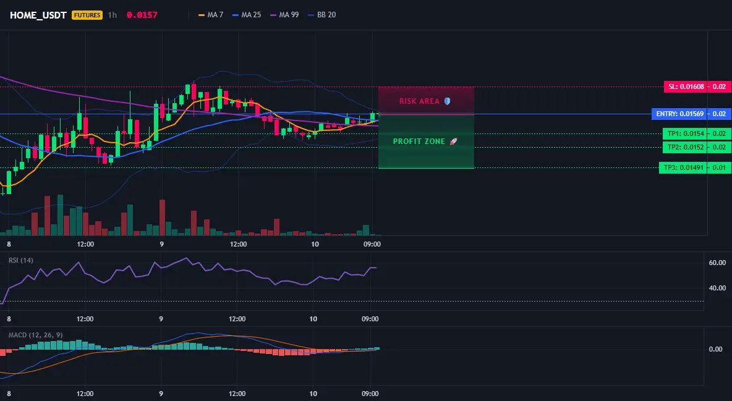This screenshot has width=732, height=401.
Task: Click date 9 on the RSI time axis
Action: [x=161, y=319]
